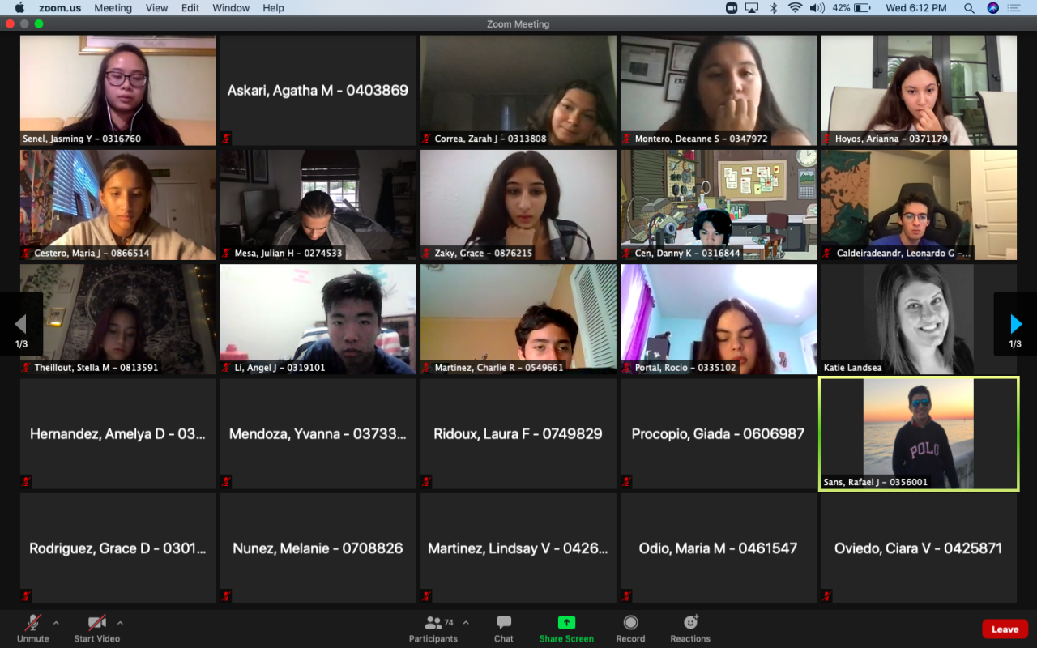Select Mesa, Julian H video tile

pyautogui.click(x=318, y=205)
